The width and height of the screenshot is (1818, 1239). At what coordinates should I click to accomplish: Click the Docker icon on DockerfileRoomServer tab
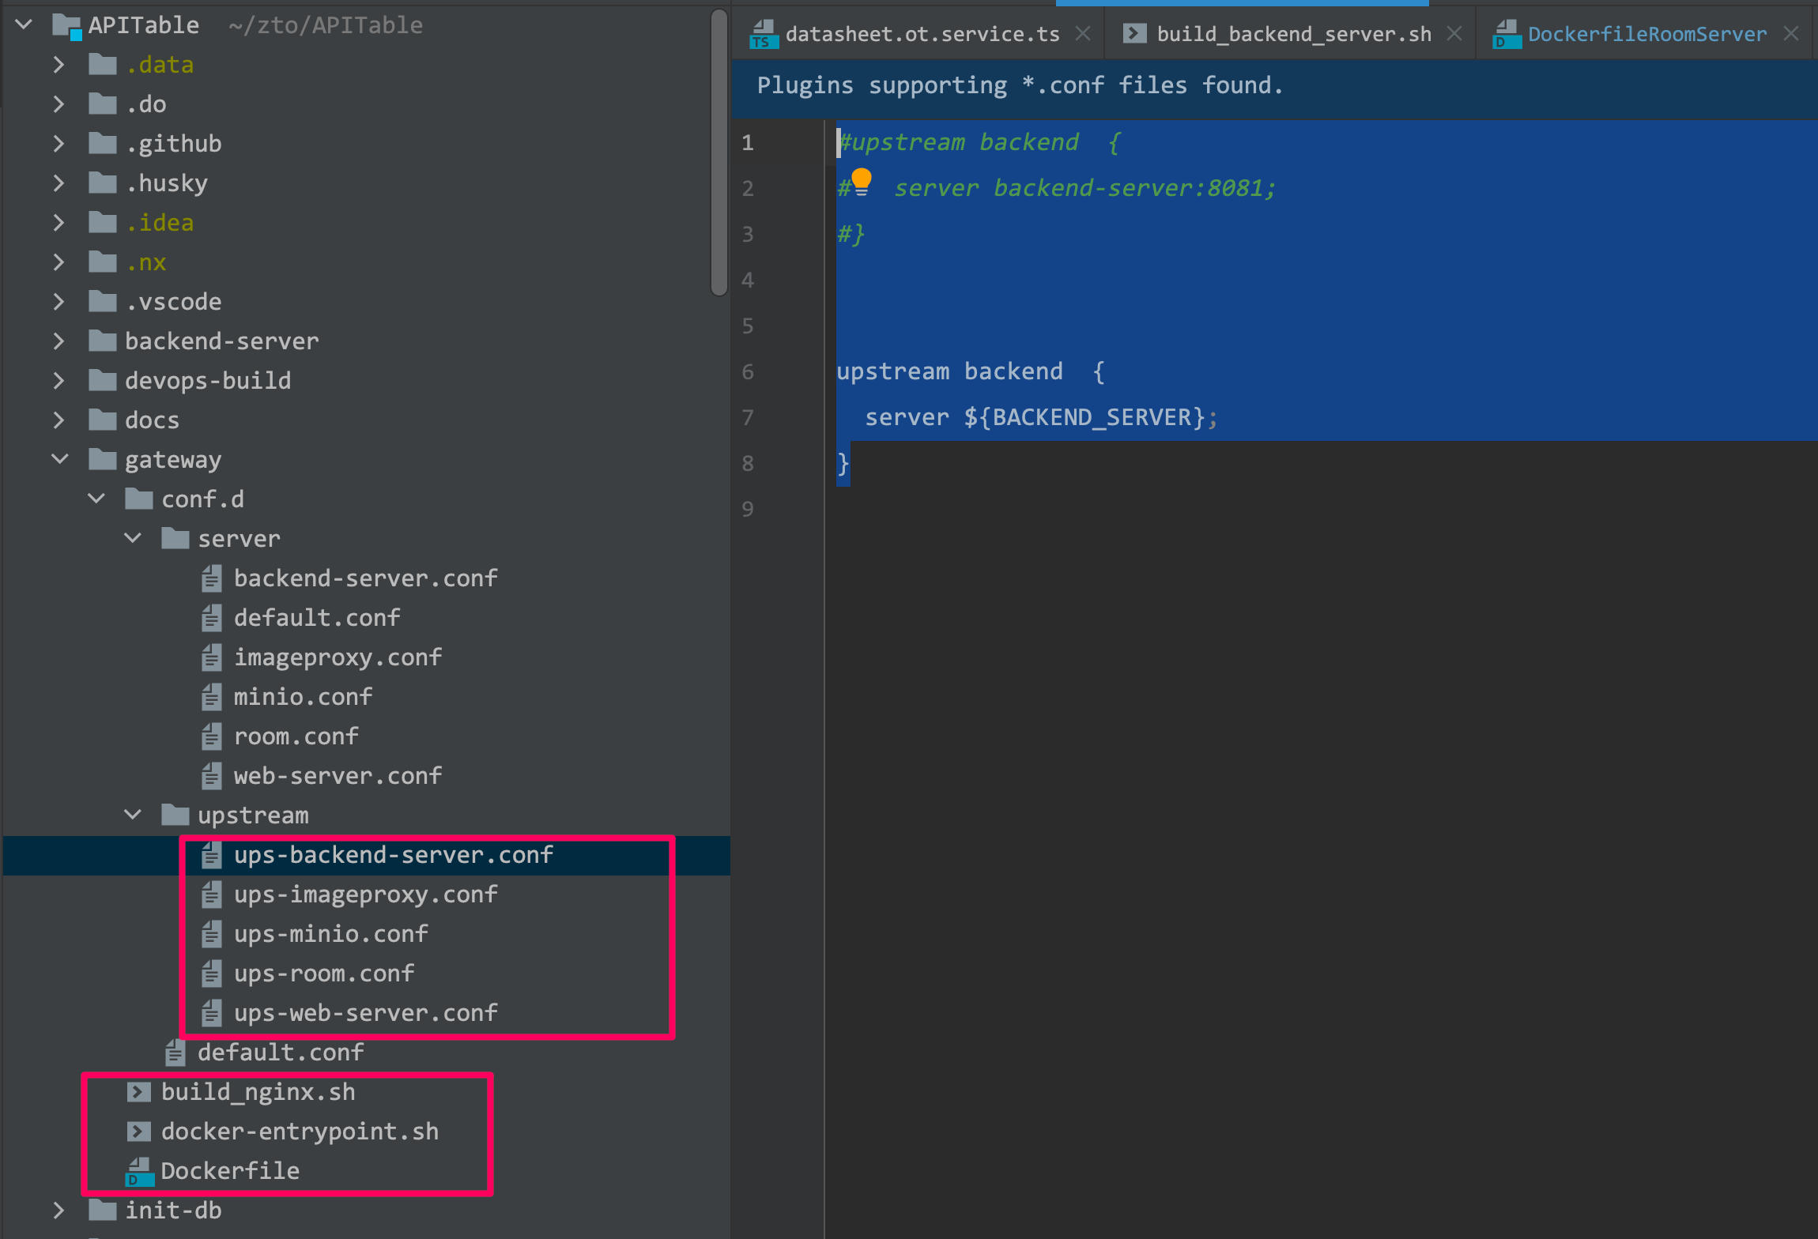pyautogui.click(x=1507, y=34)
